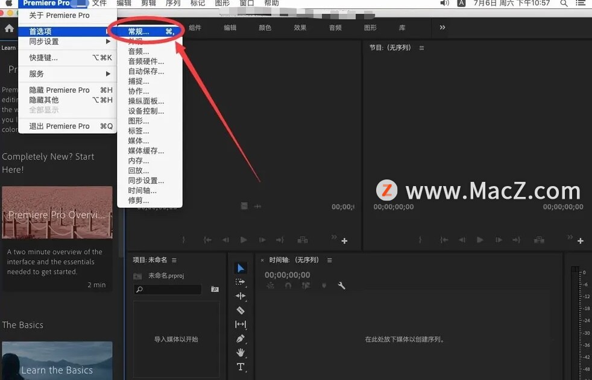Click timeline timecode 00;00;00;00
The width and height of the screenshot is (592, 380).
click(288, 275)
